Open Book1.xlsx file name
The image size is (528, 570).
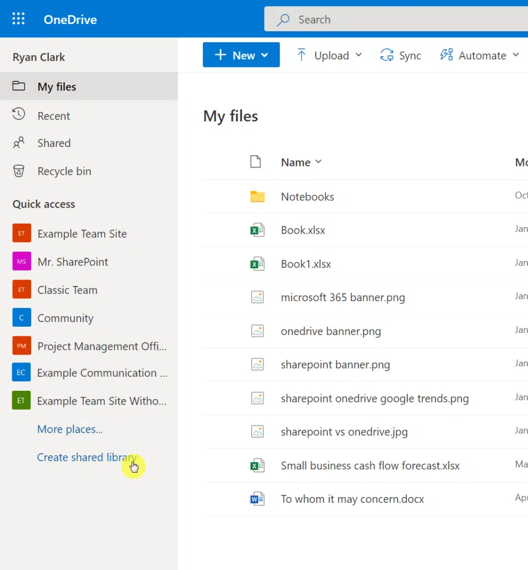(306, 264)
